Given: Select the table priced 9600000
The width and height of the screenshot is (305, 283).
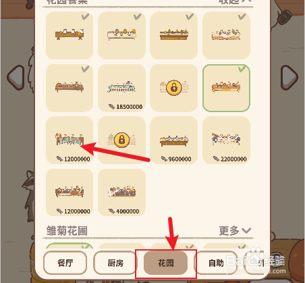Looking at the screenshot, I should coord(174,140).
